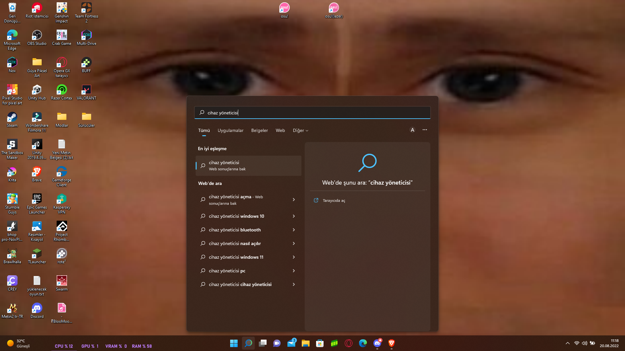Open File Explorer from the taskbar
This screenshot has width=625, height=351.
tap(305, 343)
